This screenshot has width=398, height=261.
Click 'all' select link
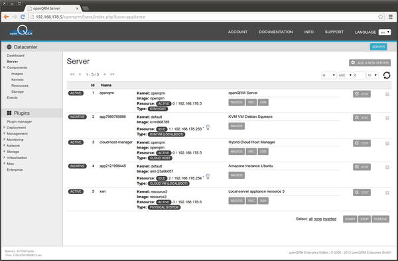(310, 219)
